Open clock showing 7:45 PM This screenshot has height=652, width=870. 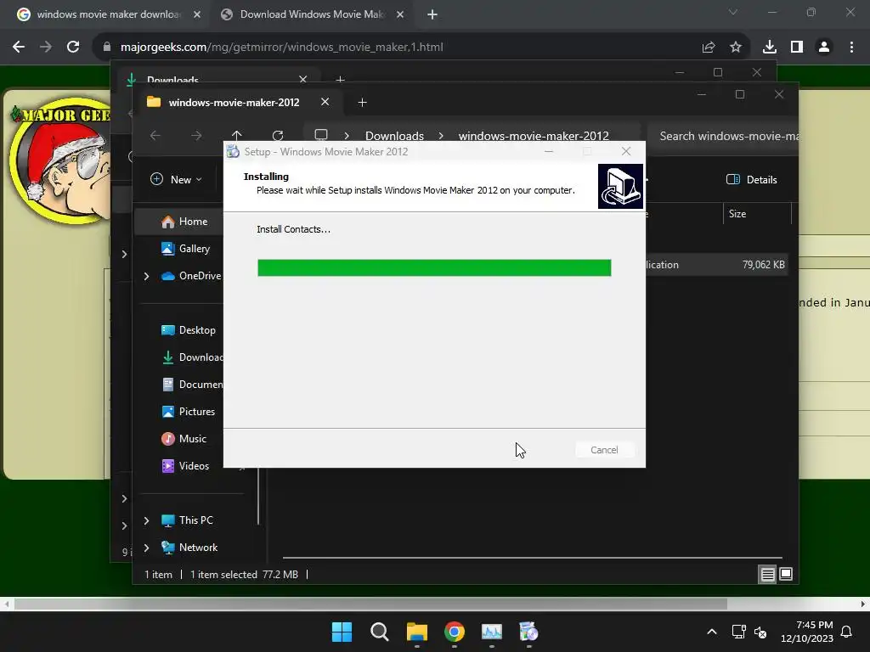coord(807,632)
